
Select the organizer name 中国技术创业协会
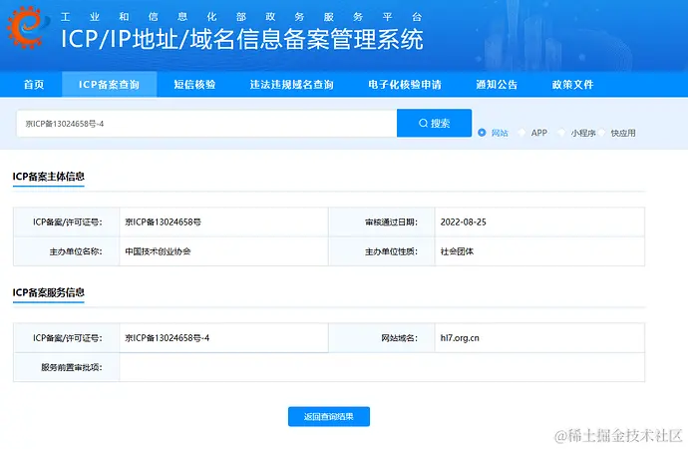158,251
